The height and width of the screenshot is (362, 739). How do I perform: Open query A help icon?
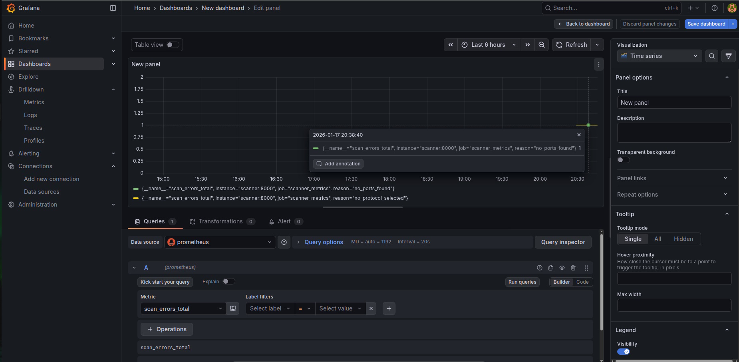click(540, 268)
